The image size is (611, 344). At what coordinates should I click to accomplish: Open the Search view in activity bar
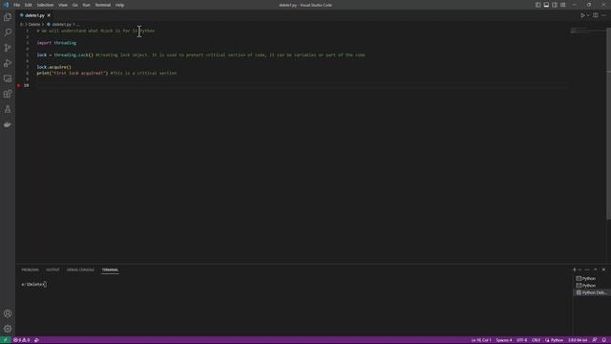(x=8, y=32)
